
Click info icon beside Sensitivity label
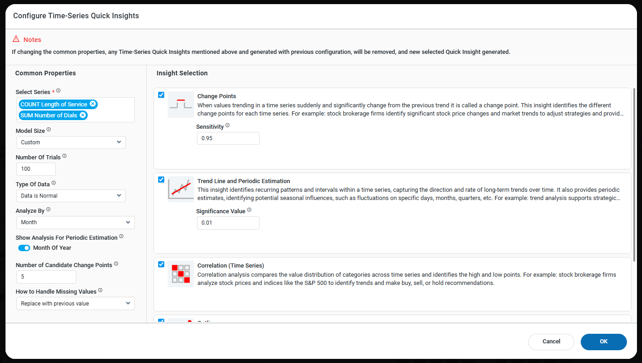tap(228, 126)
